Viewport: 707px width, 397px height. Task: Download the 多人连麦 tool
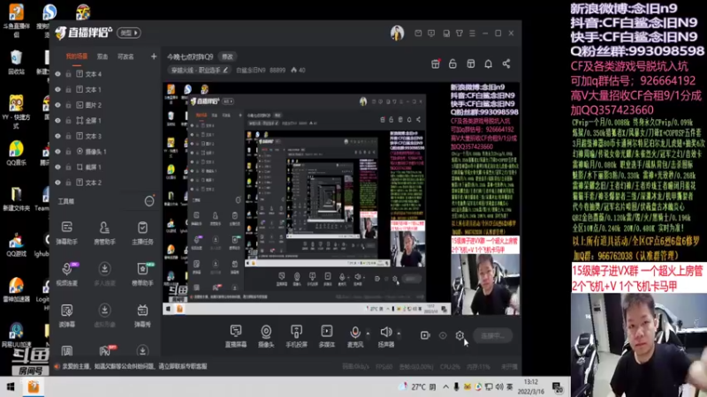pyautogui.click(x=104, y=273)
